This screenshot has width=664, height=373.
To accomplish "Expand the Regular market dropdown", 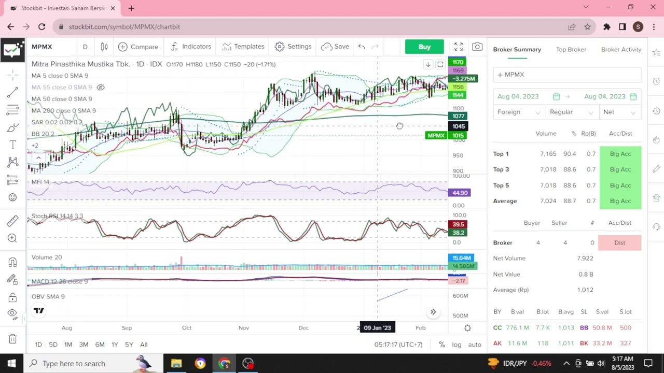I will (x=571, y=112).
